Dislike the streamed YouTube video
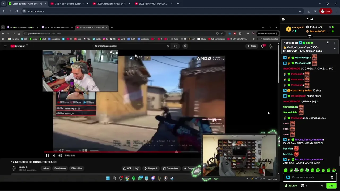340x191 pixels. tap(137, 168)
